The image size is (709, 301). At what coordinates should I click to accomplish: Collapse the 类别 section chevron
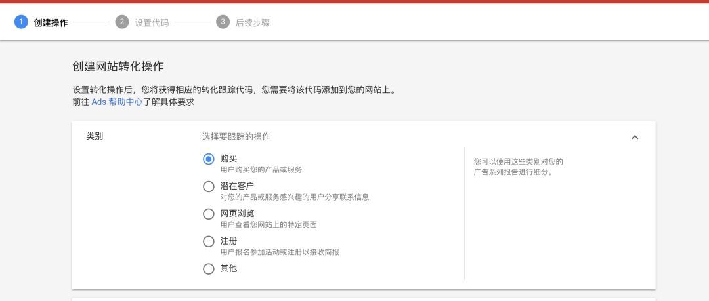[x=635, y=137]
